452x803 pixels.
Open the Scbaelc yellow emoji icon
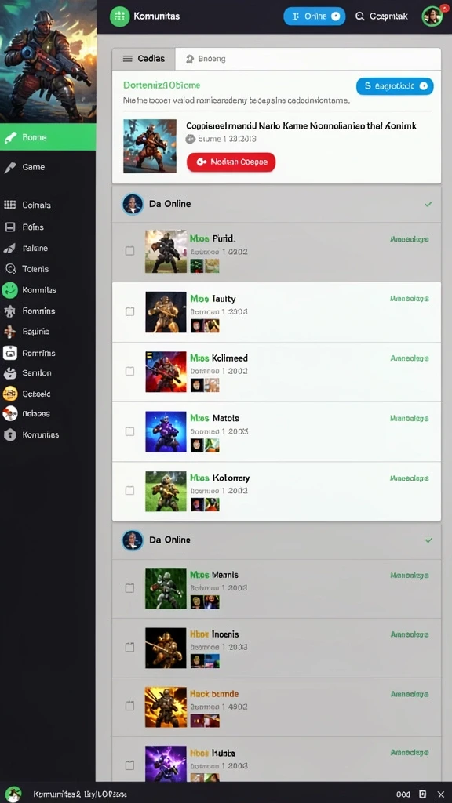point(9,394)
